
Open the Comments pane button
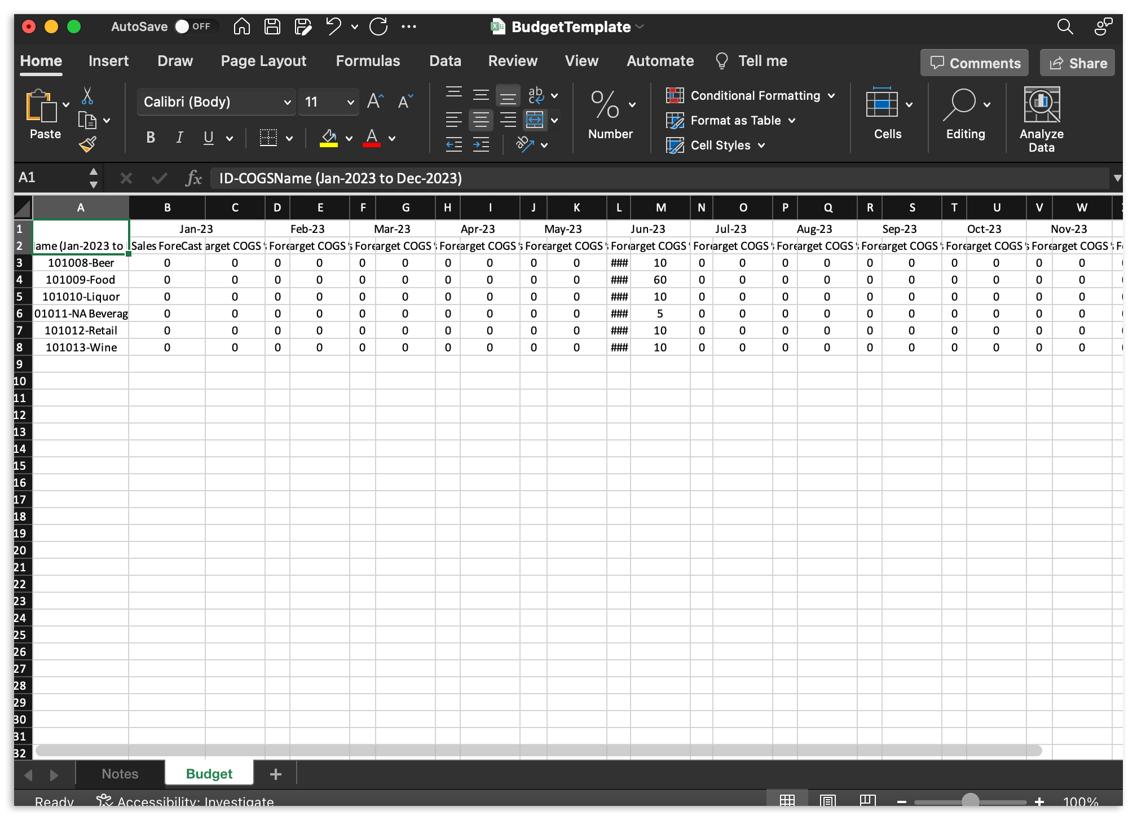(x=974, y=63)
